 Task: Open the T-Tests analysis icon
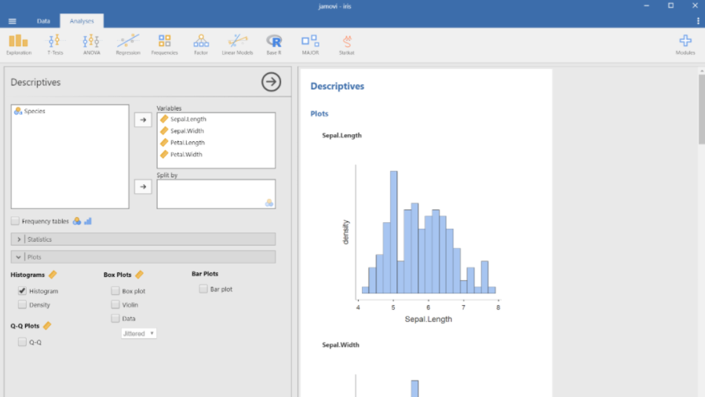point(54,44)
